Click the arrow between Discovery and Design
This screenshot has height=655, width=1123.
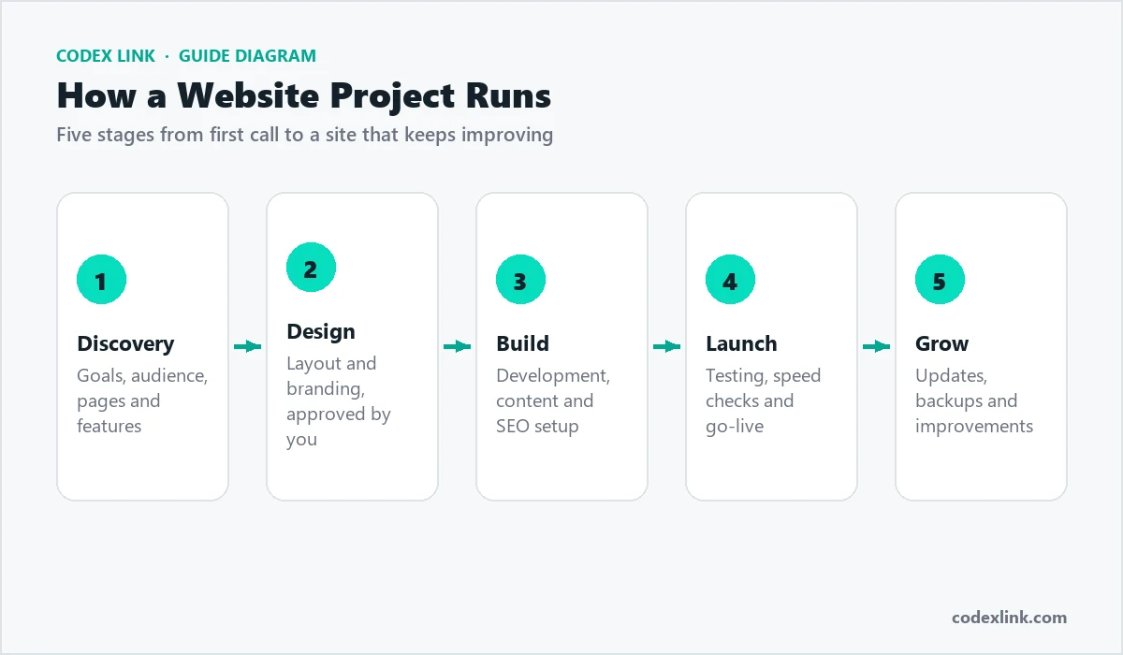[248, 346]
